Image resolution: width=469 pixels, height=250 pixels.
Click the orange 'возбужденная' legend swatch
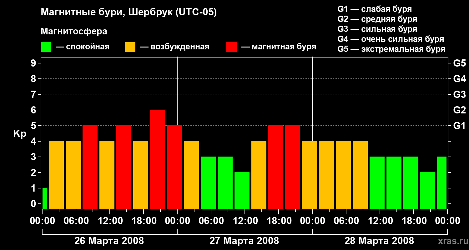130,47
